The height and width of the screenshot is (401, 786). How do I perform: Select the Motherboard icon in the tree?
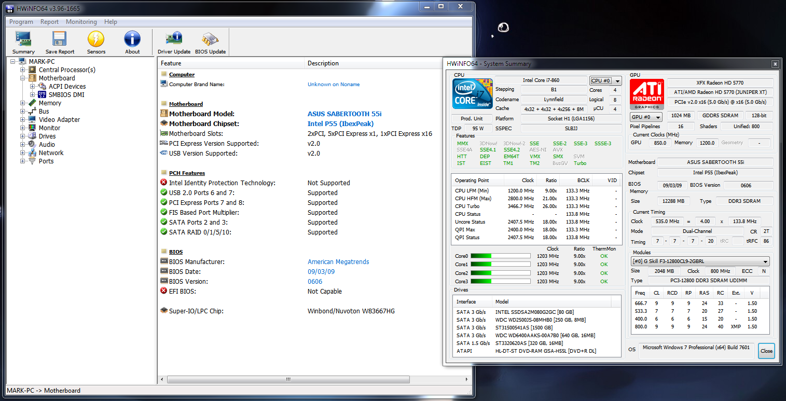tap(33, 78)
